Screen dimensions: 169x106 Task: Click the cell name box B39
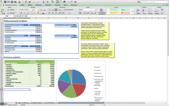7,16
